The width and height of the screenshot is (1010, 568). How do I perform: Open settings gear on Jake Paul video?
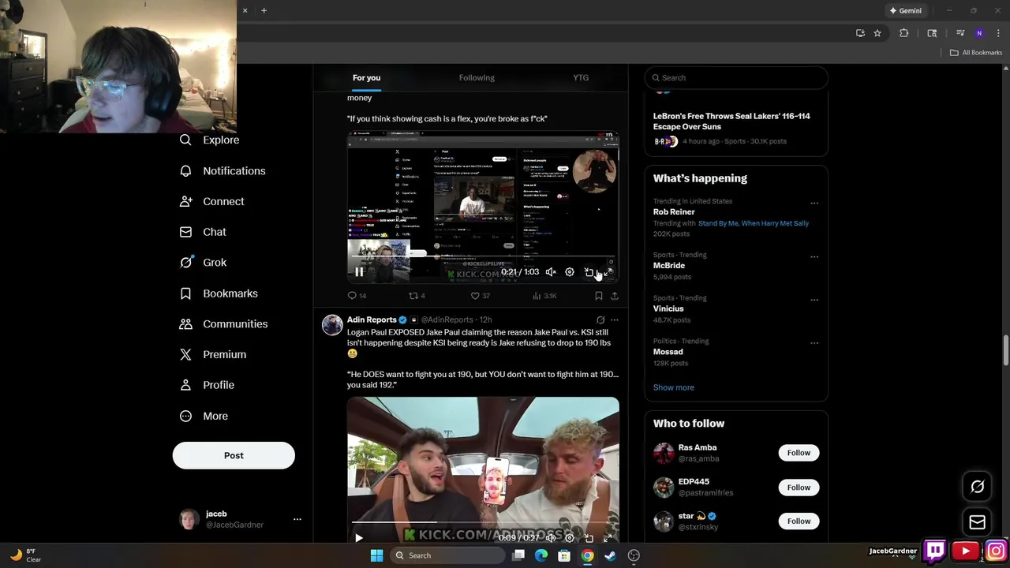tap(570, 537)
